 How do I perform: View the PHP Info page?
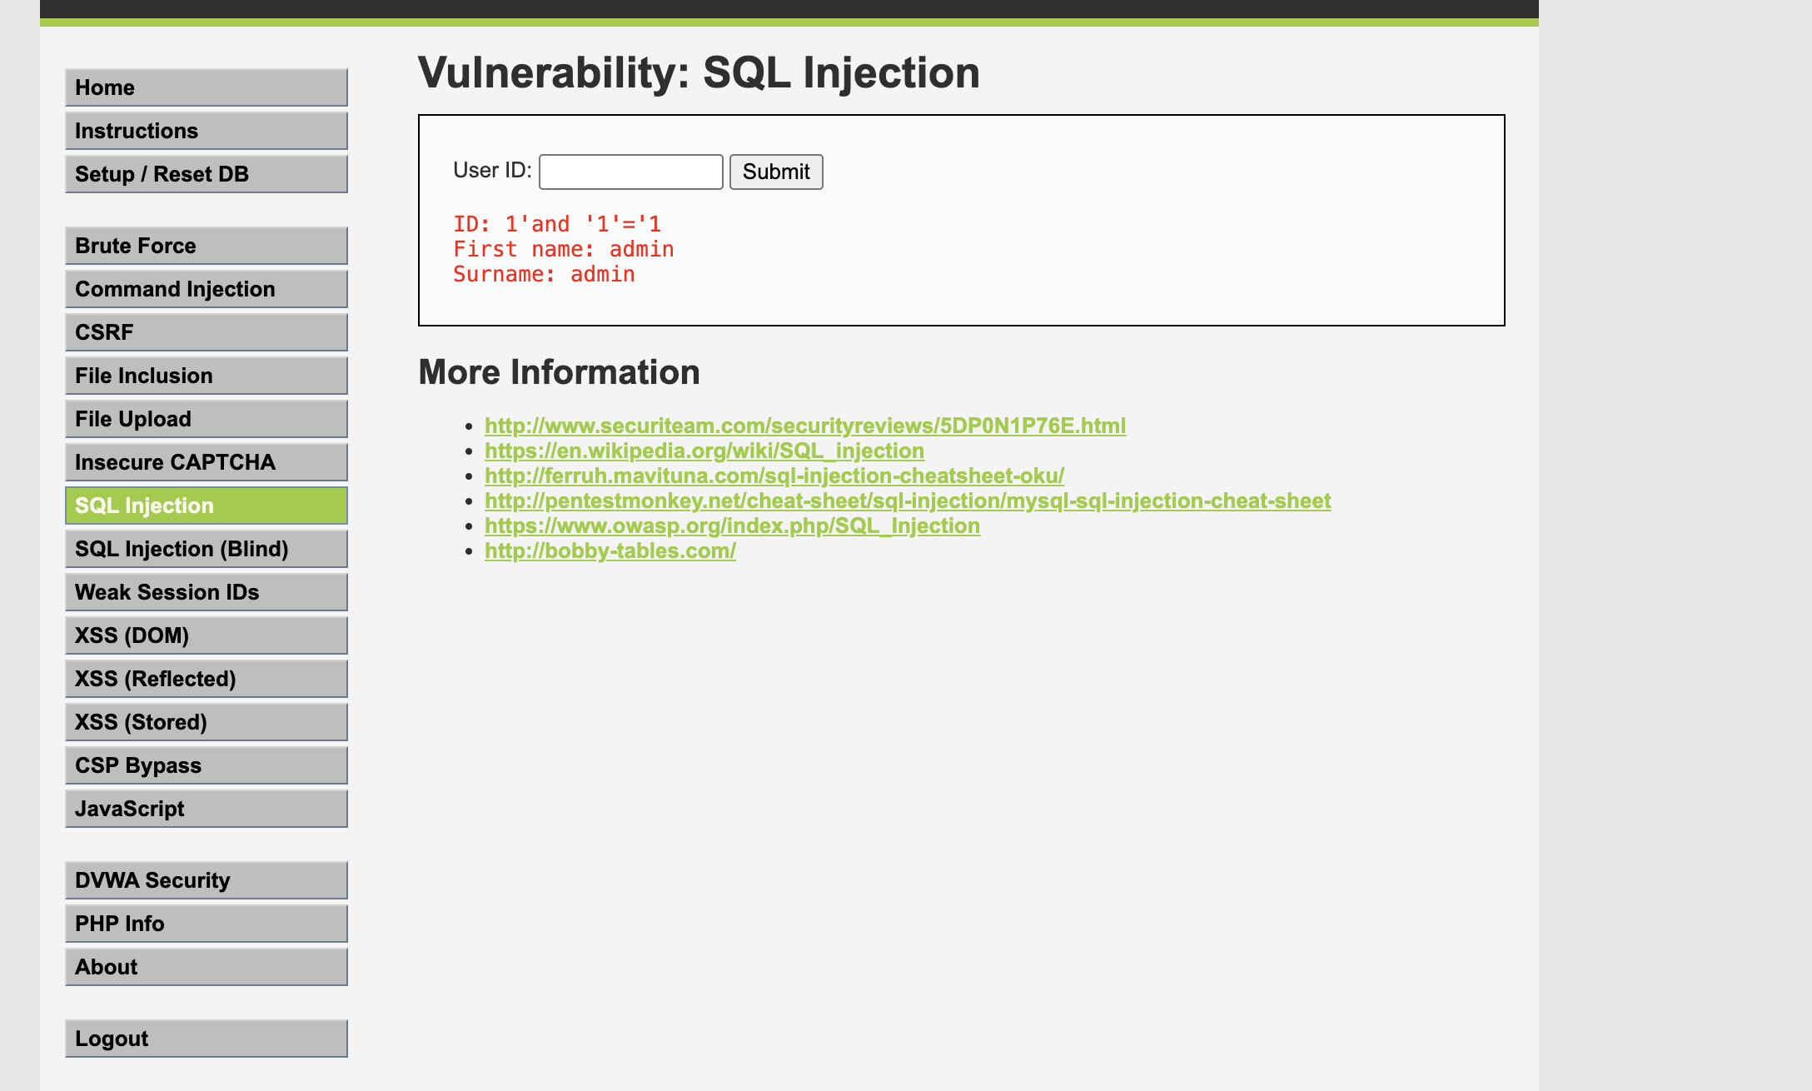point(206,924)
